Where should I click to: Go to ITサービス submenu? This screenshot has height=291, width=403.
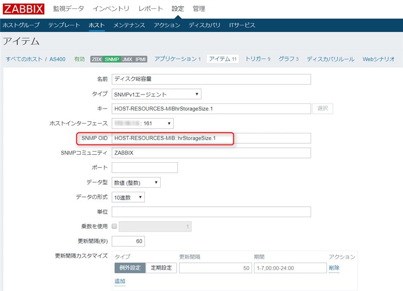point(242,25)
